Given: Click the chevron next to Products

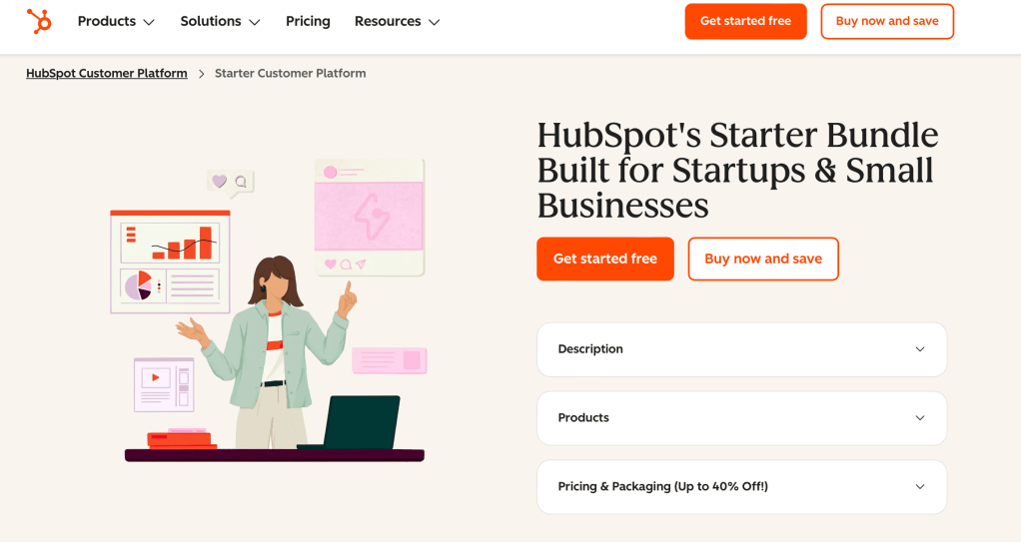Looking at the screenshot, I should pos(149,22).
